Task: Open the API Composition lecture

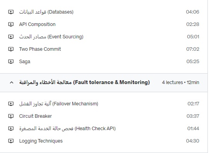Action: (x=37, y=24)
